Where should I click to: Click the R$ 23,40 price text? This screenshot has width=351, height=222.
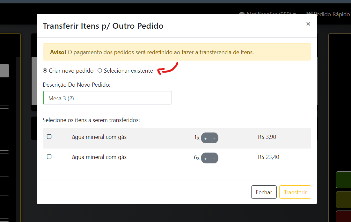[x=268, y=157]
